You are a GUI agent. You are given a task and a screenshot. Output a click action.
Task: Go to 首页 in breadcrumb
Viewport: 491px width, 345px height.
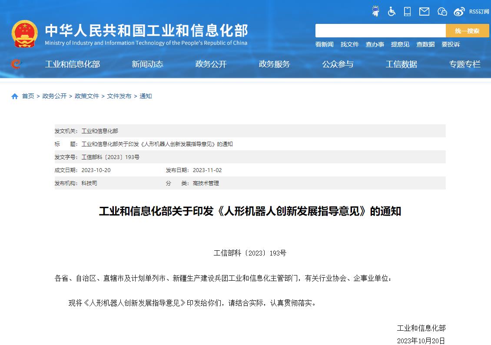click(28, 96)
